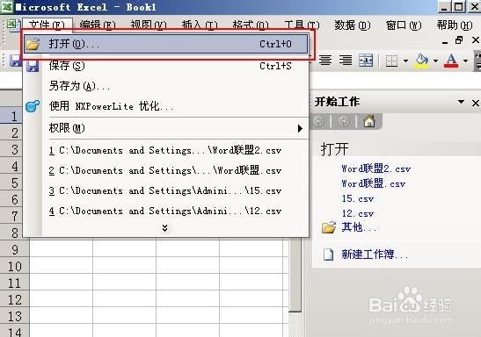This screenshot has width=481, height=337.
Task: Click the 新建工作簿... link
Action: click(x=375, y=255)
